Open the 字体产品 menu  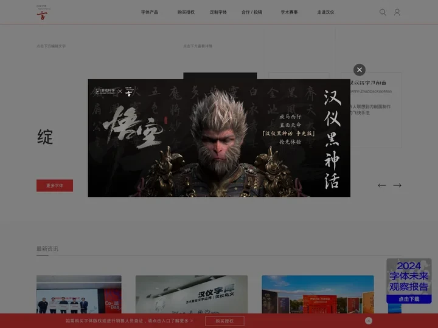tap(150, 12)
